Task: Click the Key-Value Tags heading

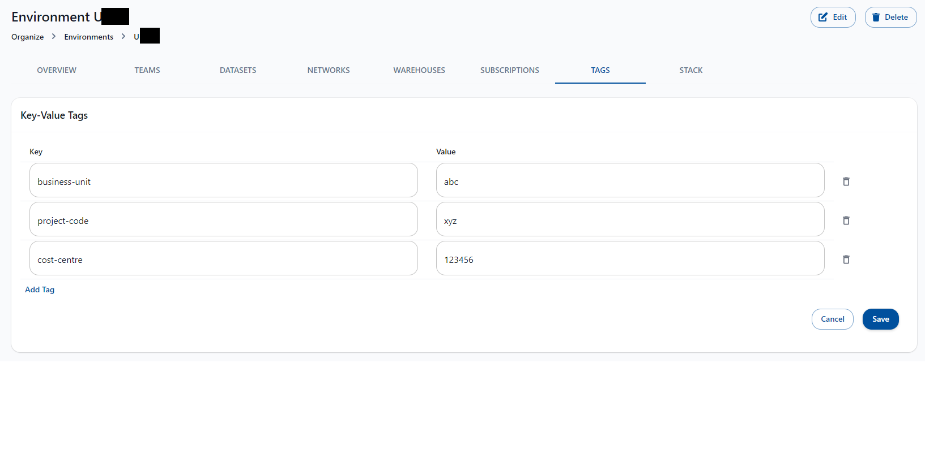Action: point(54,115)
